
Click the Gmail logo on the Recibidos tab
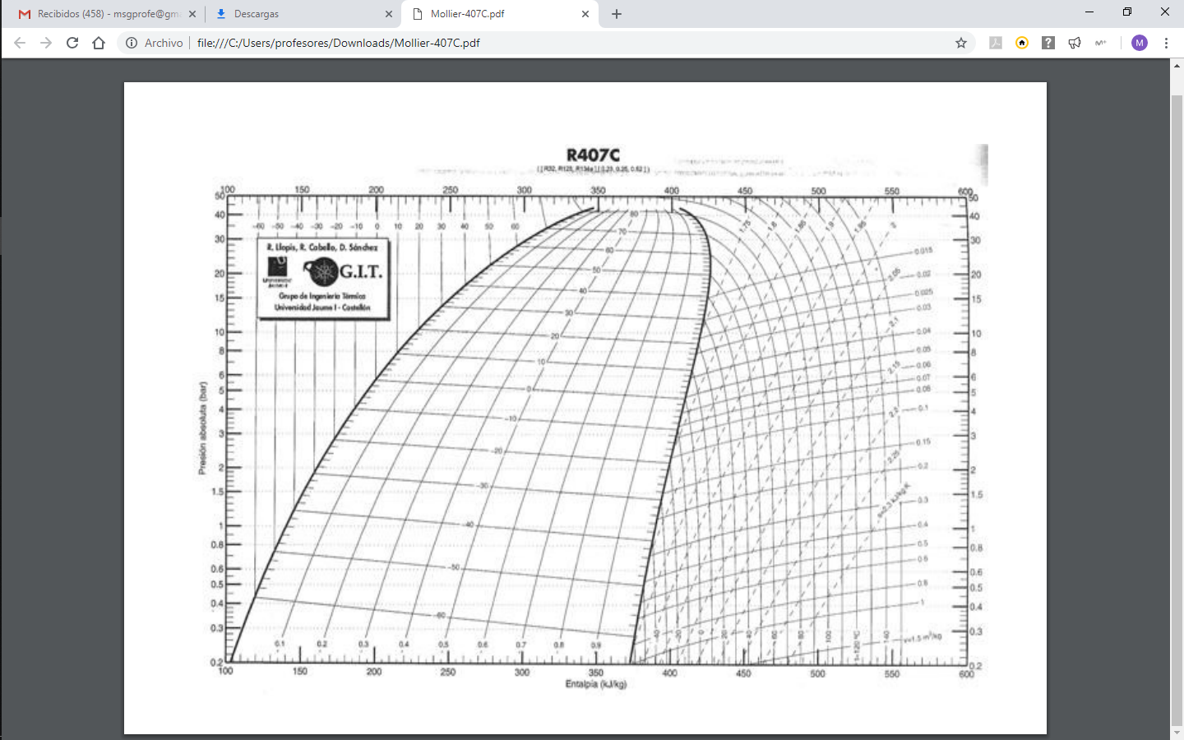click(x=23, y=14)
